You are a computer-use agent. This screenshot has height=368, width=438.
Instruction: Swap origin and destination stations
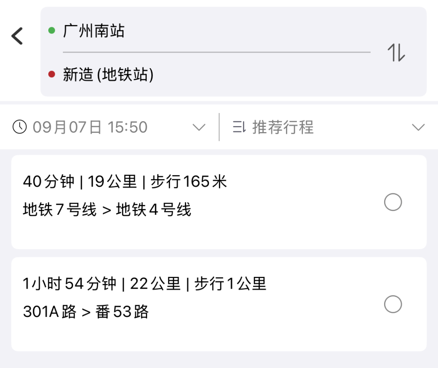pyautogui.click(x=396, y=52)
